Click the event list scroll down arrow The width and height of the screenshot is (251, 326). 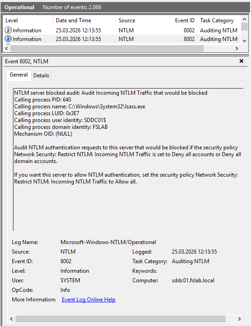click(244, 41)
